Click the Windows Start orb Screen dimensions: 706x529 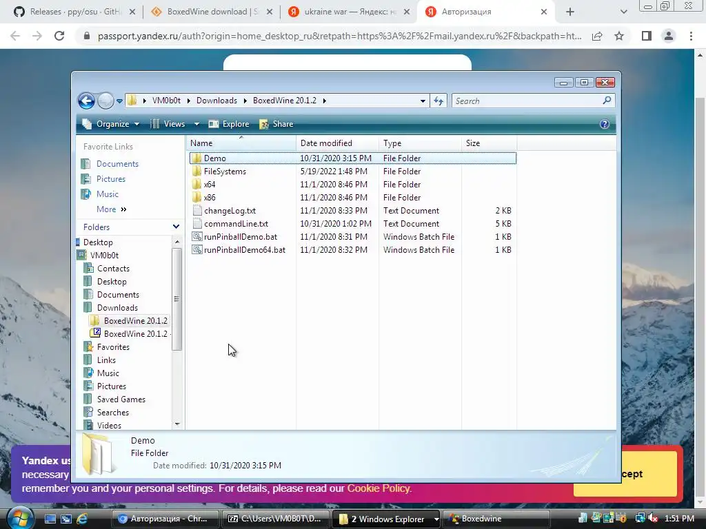tap(20, 518)
